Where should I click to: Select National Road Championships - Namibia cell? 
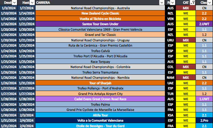(100, 78)
